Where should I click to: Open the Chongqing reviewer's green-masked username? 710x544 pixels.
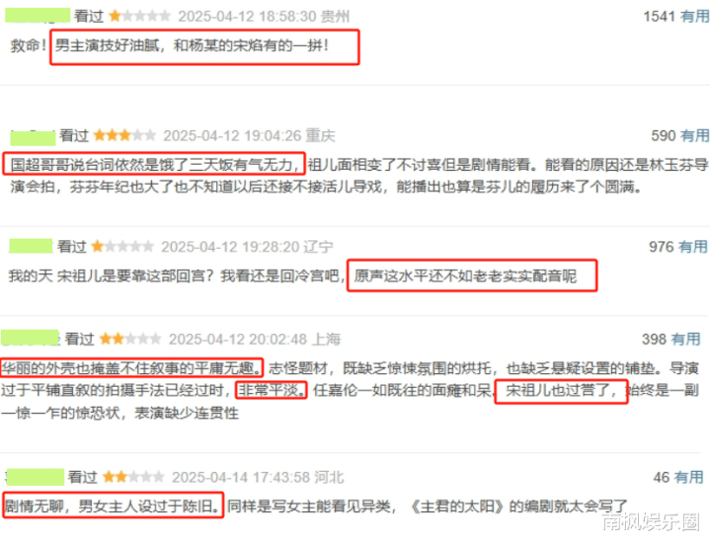point(33,137)
